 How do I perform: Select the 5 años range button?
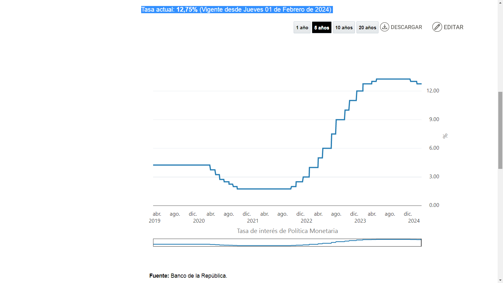coord(322,27)
